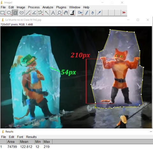This screenshot has width=153, height=150.
Task: Select the Color picker tool
Action: point(72,13)
